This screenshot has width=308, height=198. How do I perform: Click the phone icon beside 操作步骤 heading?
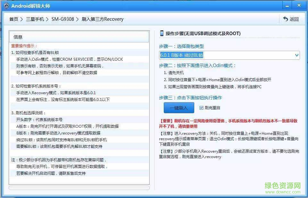162,33
